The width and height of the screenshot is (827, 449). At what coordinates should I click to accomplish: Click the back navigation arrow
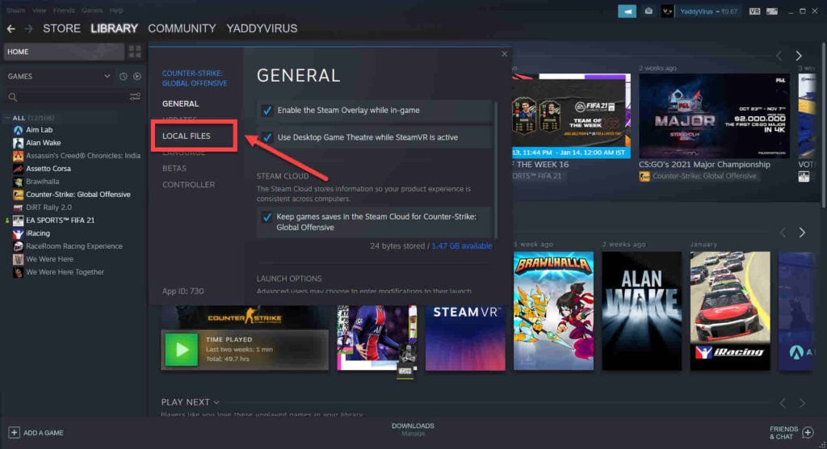pyautogui.click(x=10, y=28)
